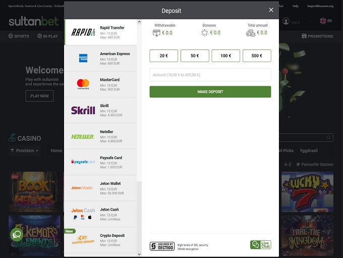
Task: Expand the Providers filter dropdown
Action: (x=25, y=150)
